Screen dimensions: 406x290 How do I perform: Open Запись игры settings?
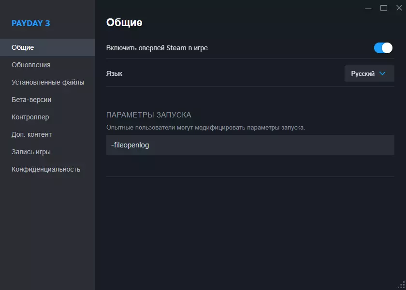(31, 152)
